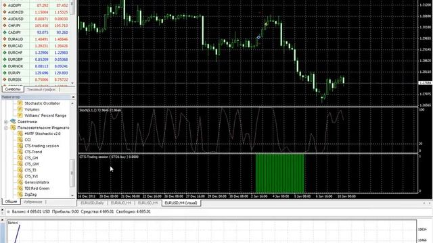The width and height of the screenshot is (433, 243).
Task: Click the chart tabs scroll-left arrow
Action: tap(424, 203)
